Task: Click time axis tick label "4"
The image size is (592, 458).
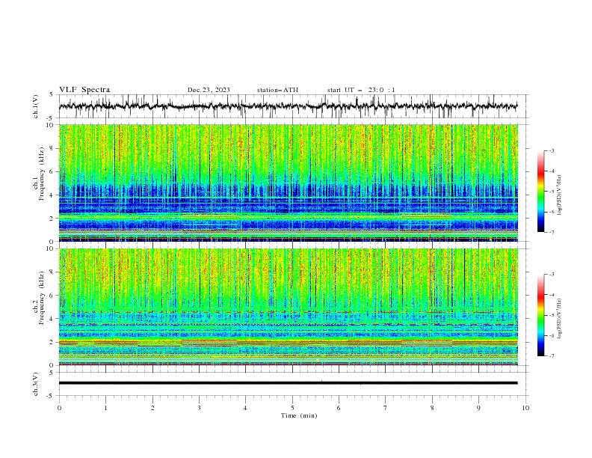Action: 245,408
